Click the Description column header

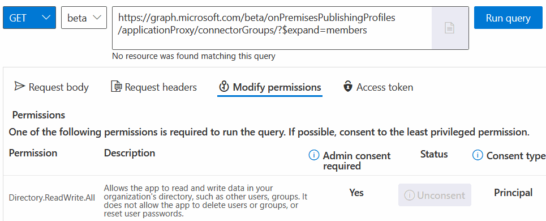(130, 152)
